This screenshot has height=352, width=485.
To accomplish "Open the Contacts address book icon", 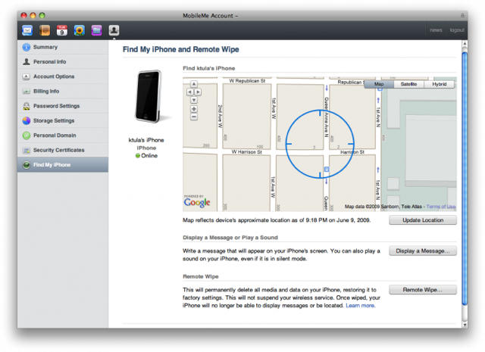I will pos(45,30).
